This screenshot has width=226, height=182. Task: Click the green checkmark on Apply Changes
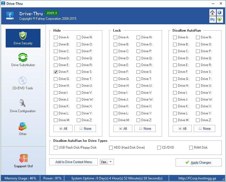click(187, 162)
